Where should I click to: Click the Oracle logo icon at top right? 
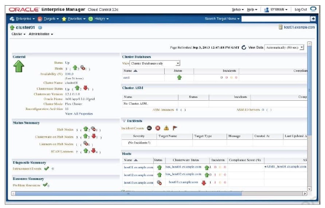coord(313,9)
